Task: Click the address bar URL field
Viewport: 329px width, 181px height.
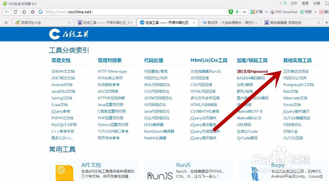Action: click(134, 12)
